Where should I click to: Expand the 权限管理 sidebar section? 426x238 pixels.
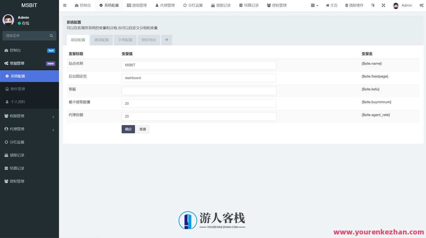pos(17,116)
